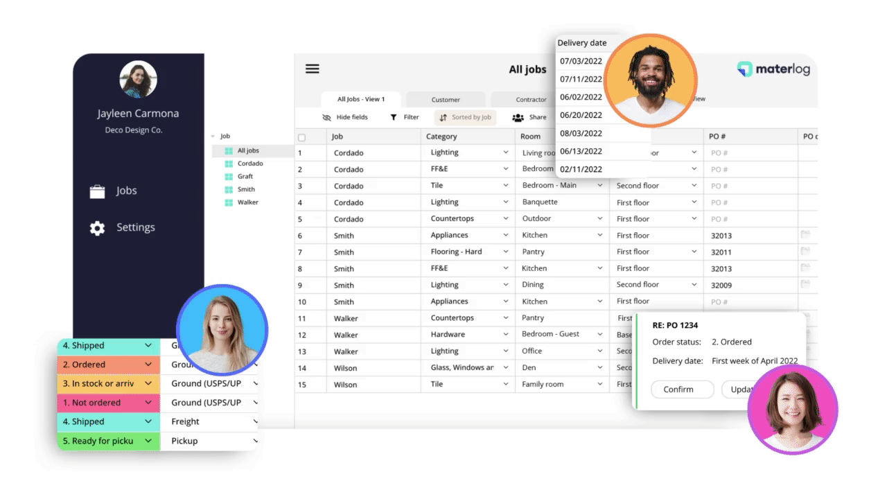Select the header checkbox above row numbers

coord(301,137)
